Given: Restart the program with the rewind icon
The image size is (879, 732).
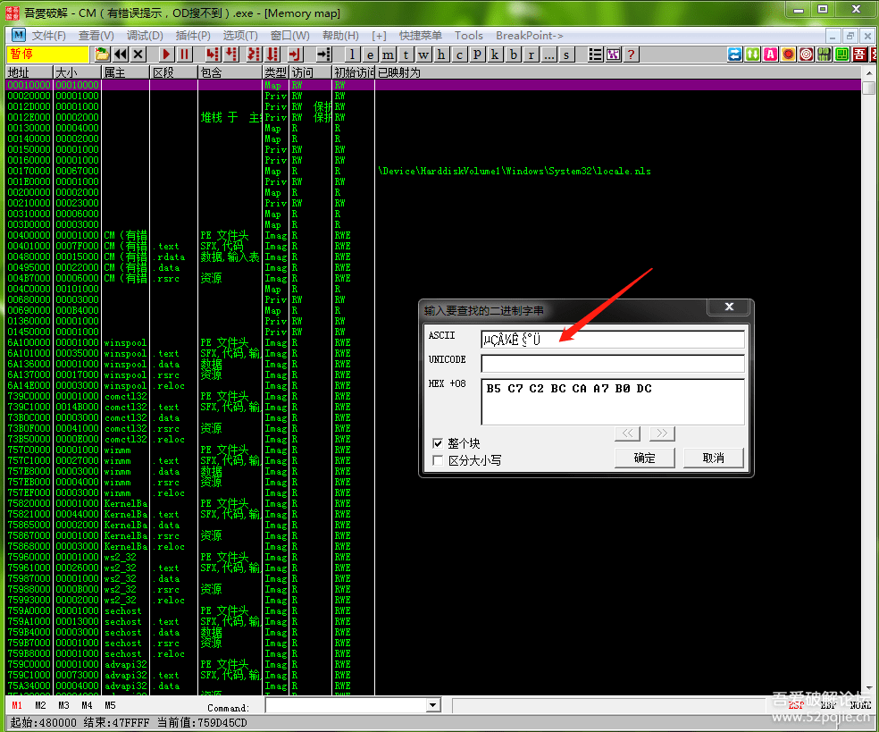Looking at the screenshot, I should [120, 55].
